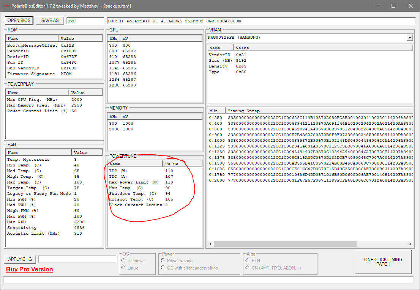Select the 0:2000 timing strap row
The width and height of the screenshot is (420, 290).
pyautogui.click(x=311, y=180)
